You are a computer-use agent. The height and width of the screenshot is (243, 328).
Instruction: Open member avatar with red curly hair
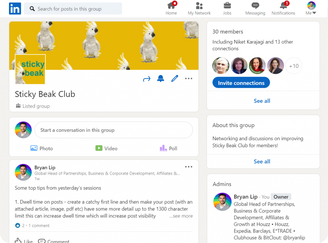point(257,66)
